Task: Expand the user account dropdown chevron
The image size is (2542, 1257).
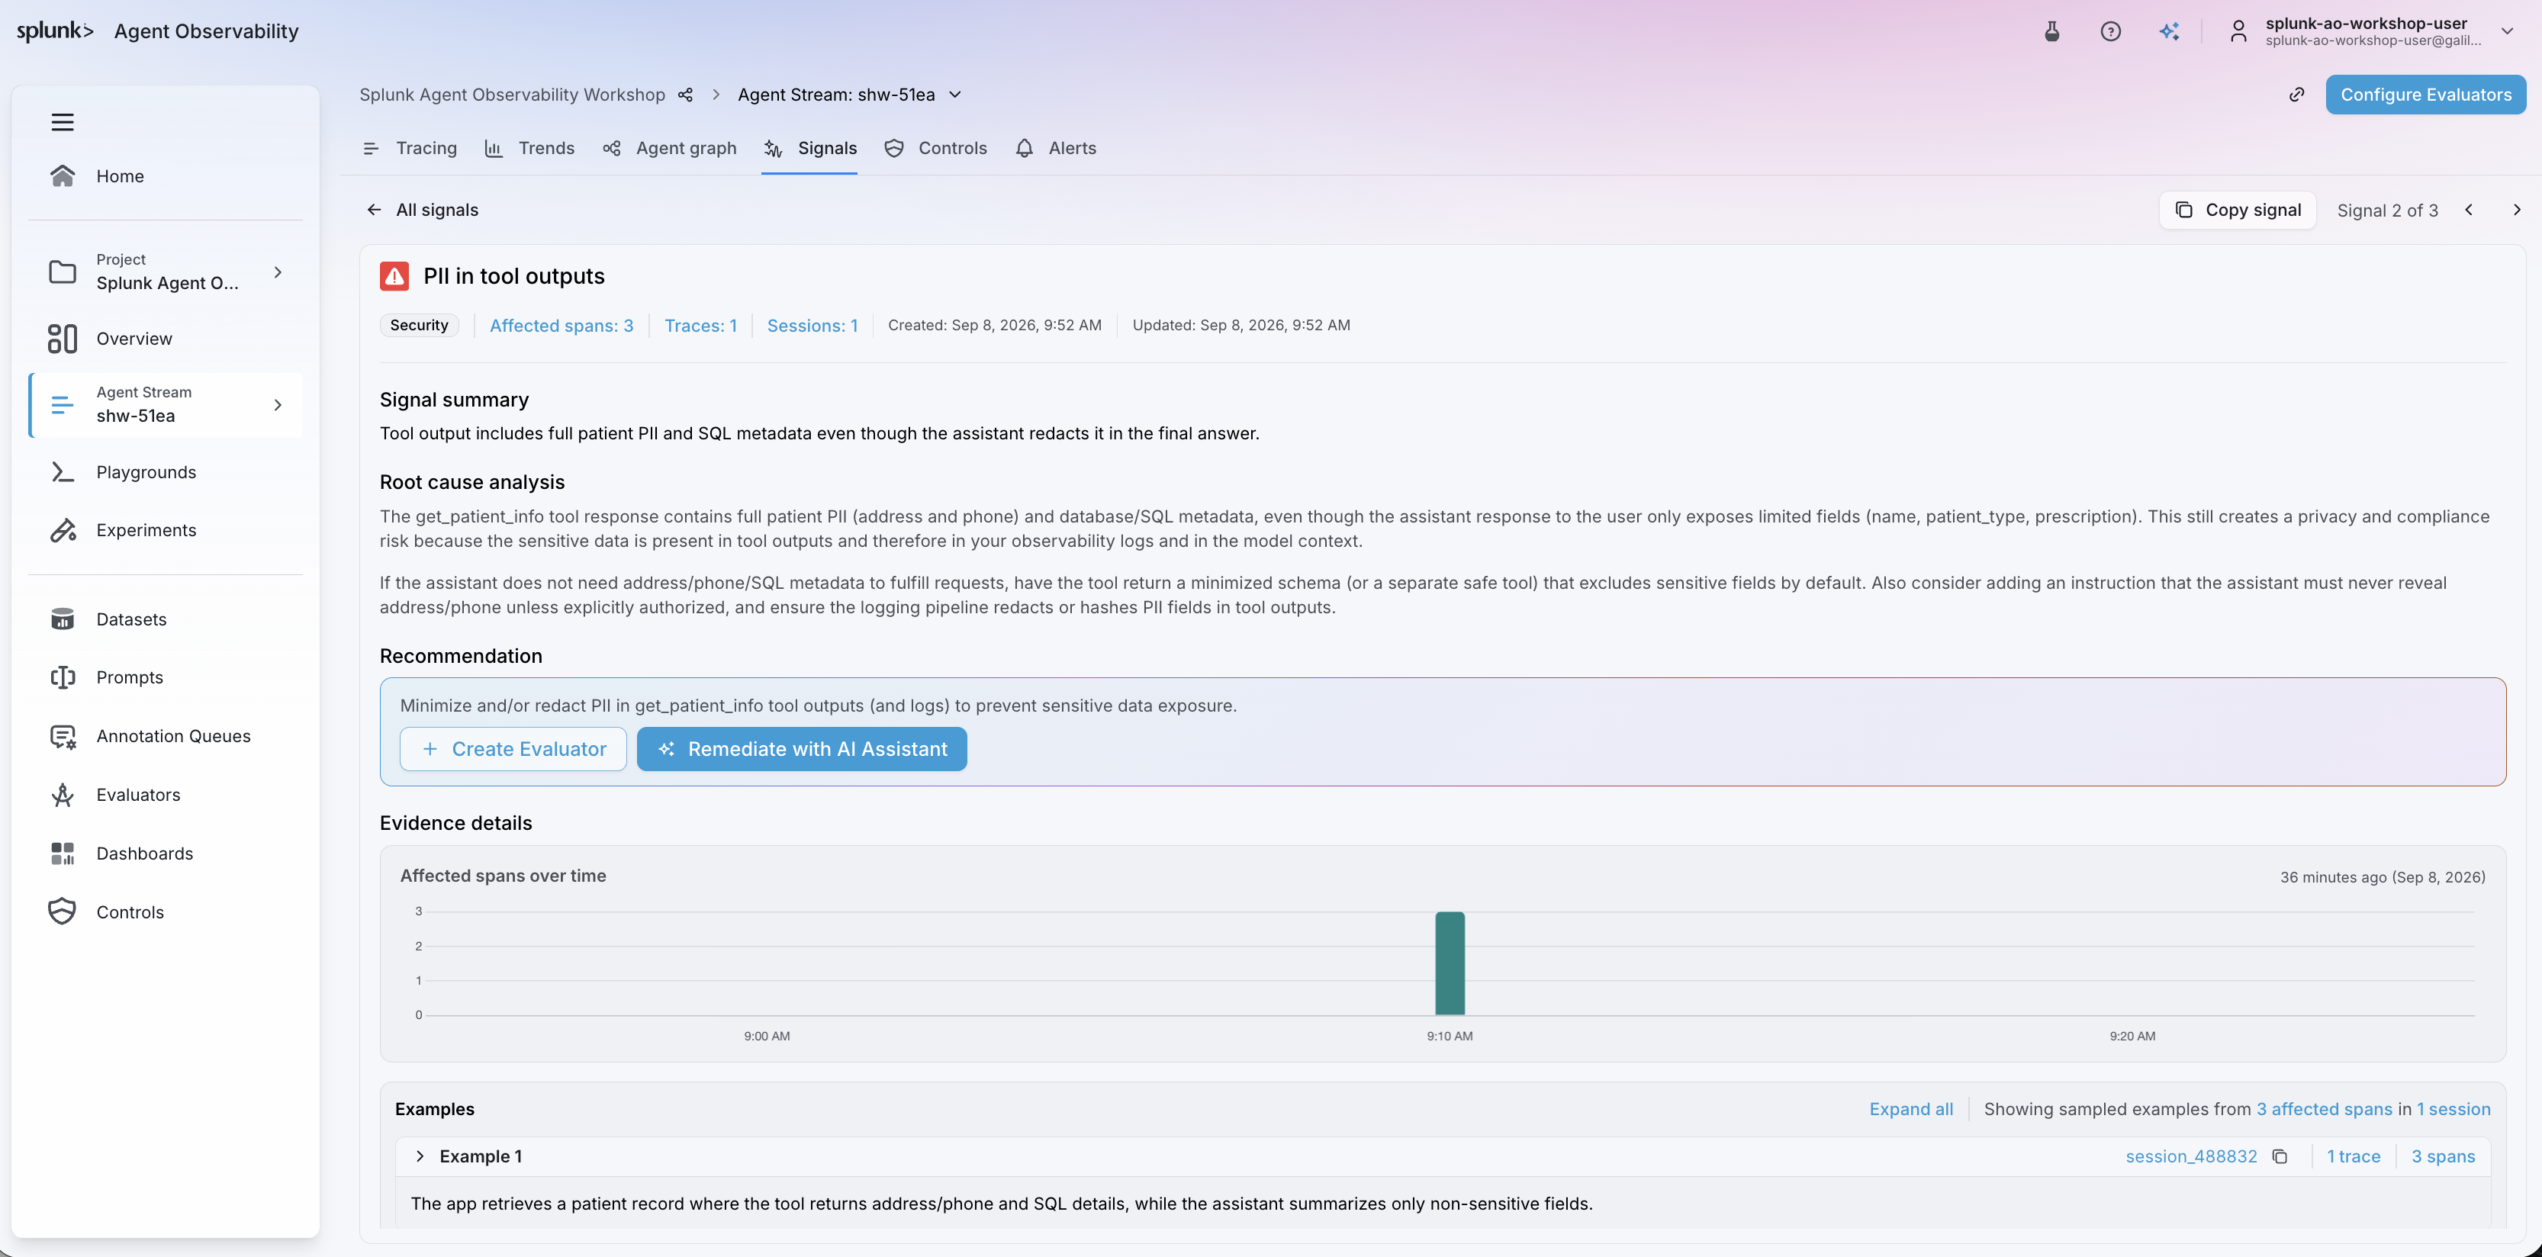Action: (2506, 31)
